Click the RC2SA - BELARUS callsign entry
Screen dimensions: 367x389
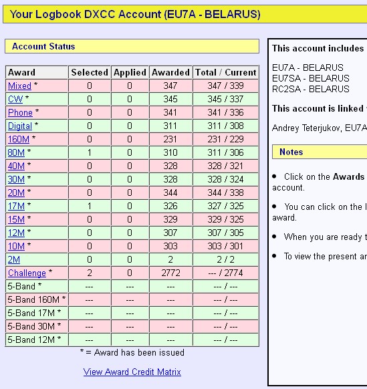[311, 89]
